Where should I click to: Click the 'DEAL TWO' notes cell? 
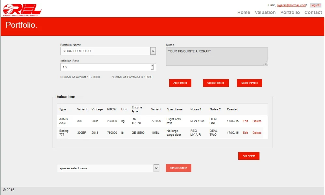click(x=214, y=133)
